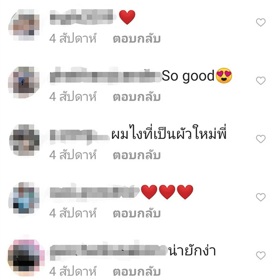Like the "น่ายักง่า" comment
Viewport: 279px width, 280px height.
[x=261, y=255]
